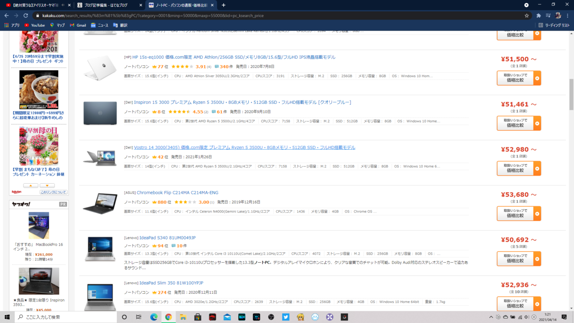Open the 早割 母の日 carnation ad
The height and width of the screenshot is (323, 574).
coord(39,146)
